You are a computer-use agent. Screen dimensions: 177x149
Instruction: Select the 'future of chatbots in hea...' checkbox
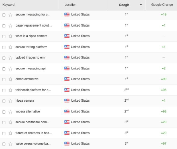4,133
